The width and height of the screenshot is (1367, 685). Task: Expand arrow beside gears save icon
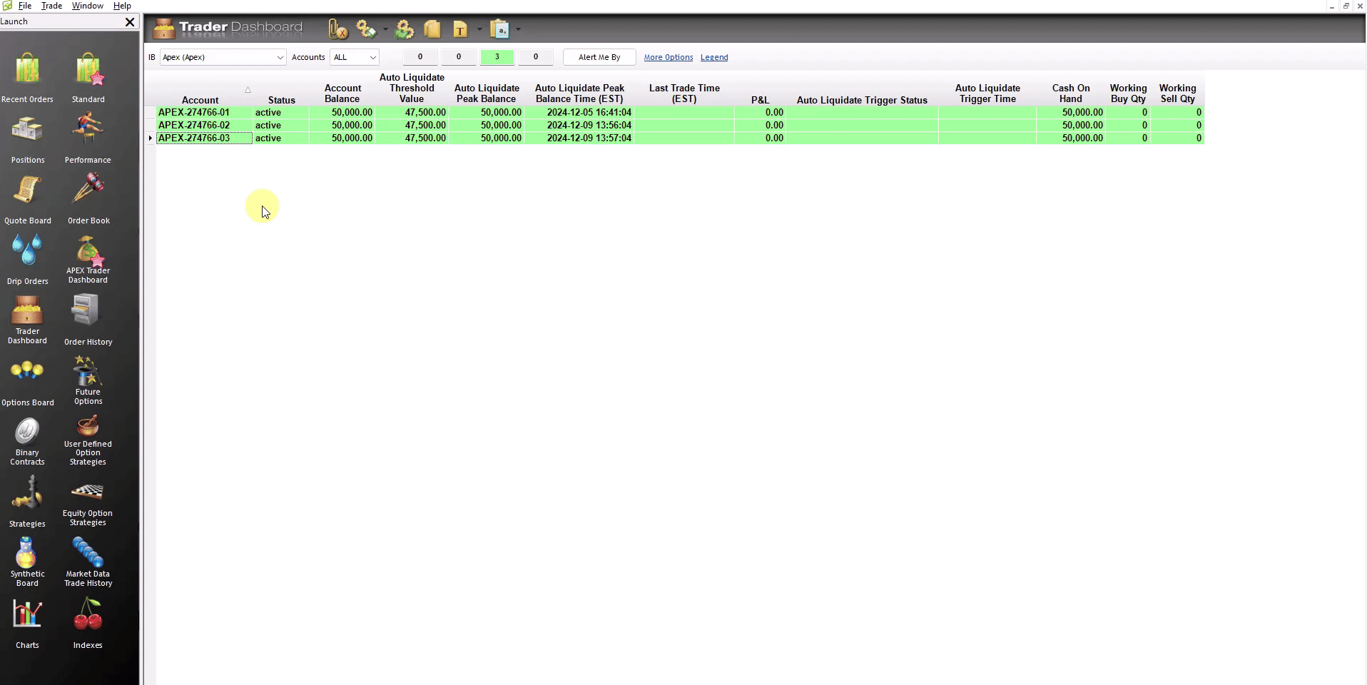tap(385, 30)
